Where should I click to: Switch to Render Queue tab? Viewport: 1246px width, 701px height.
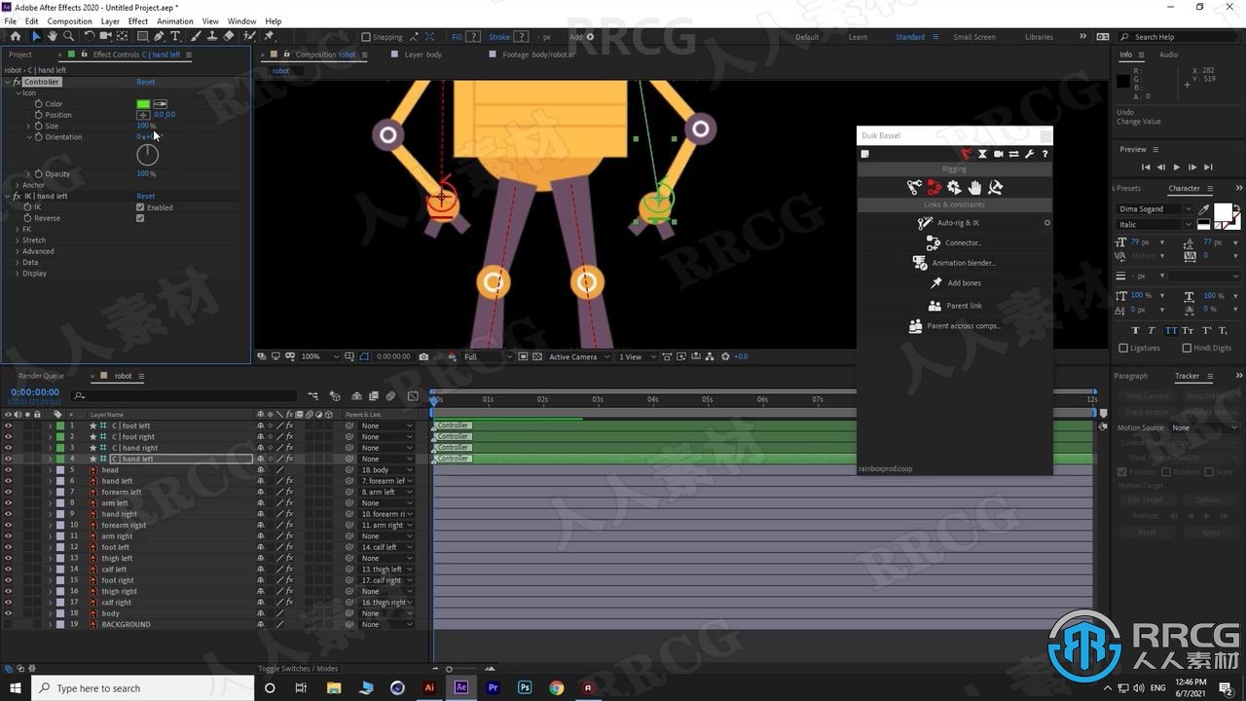tap(41, 376)
